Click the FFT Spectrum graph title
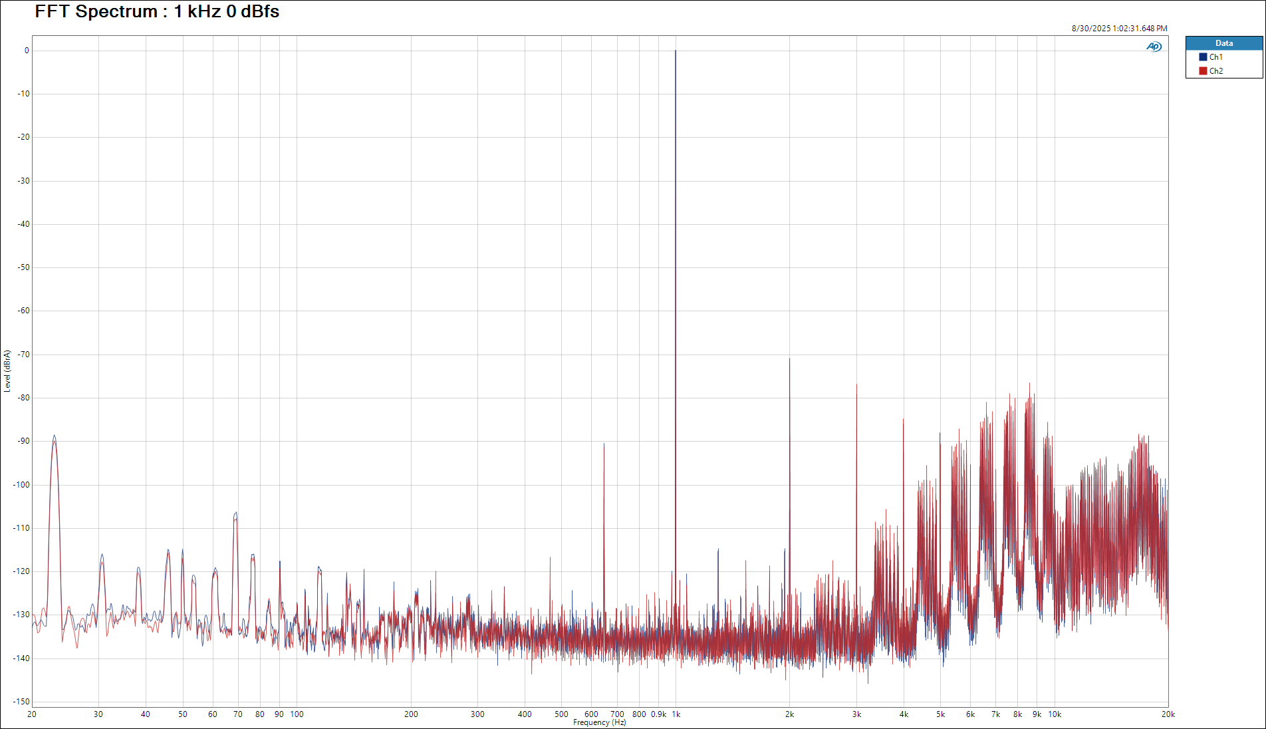This screenshot has width=1266, height=729. (157, 11)
